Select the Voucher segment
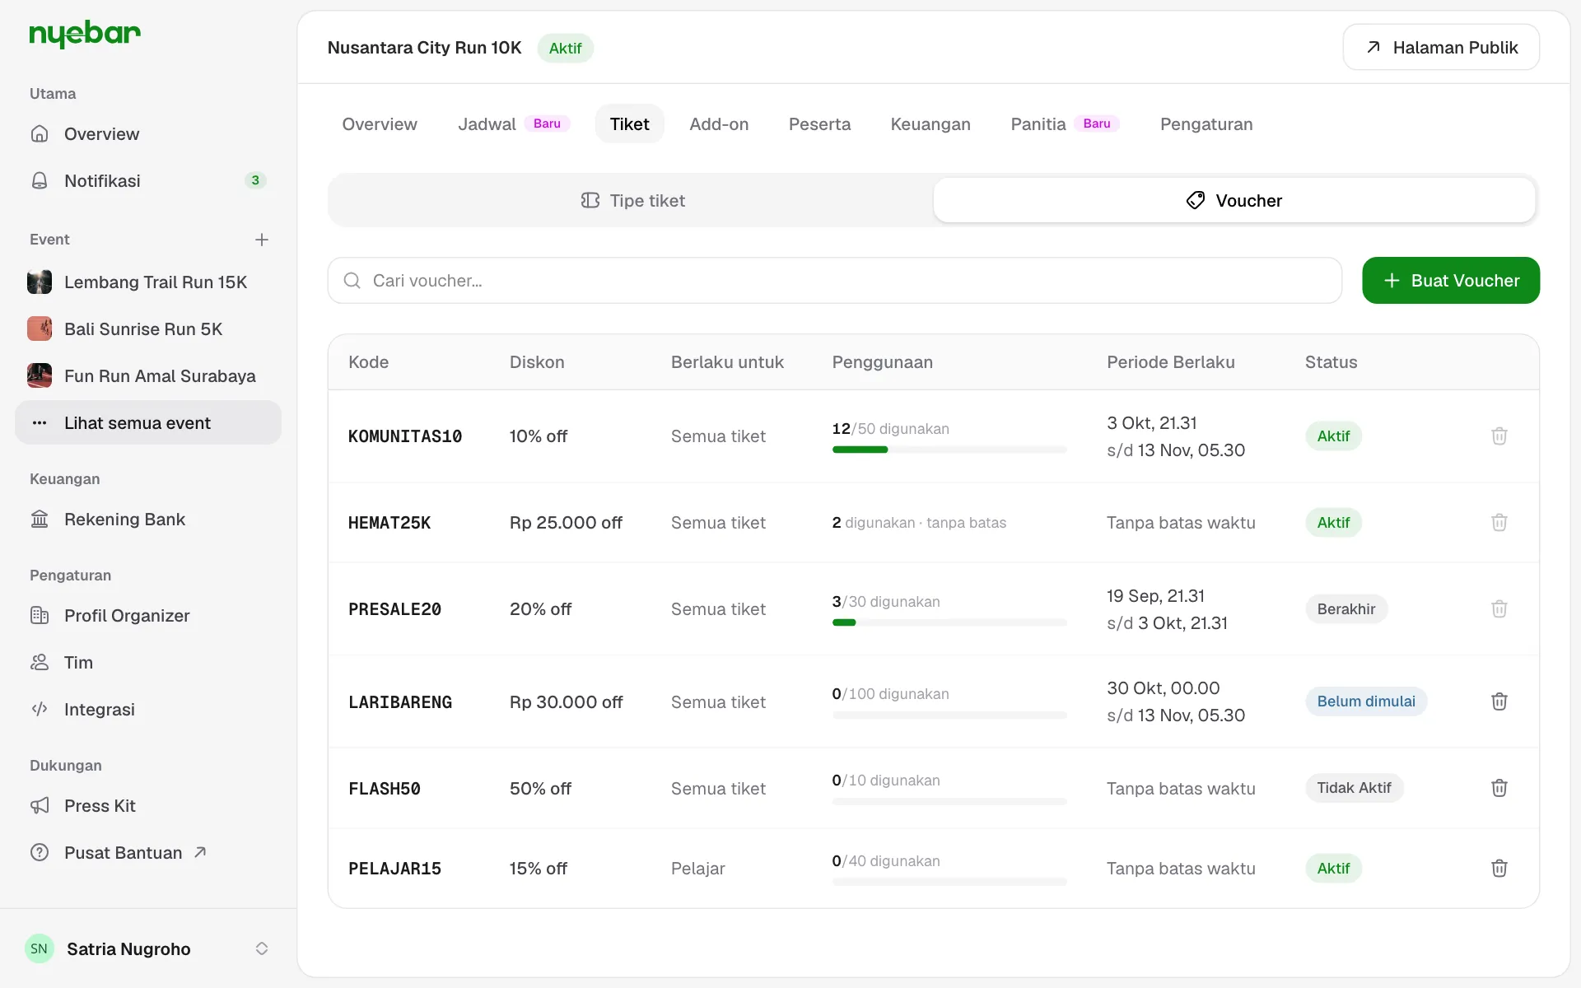1581x988 pixels. (1234, 200)
